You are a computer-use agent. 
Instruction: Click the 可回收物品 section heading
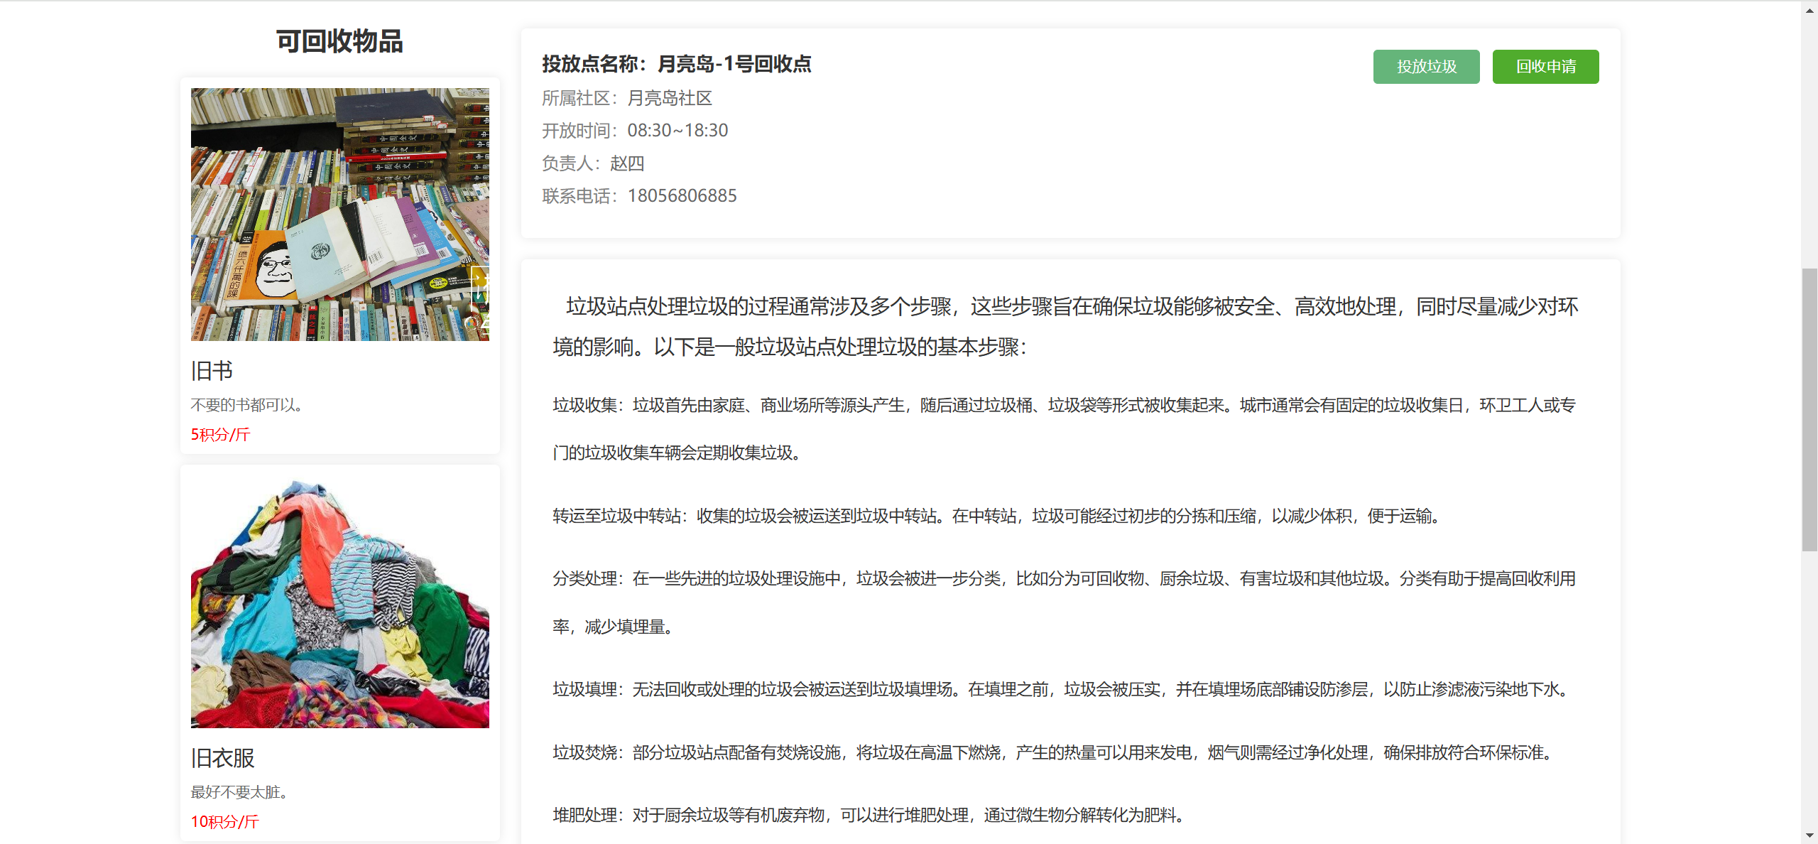tap(339, 41)
